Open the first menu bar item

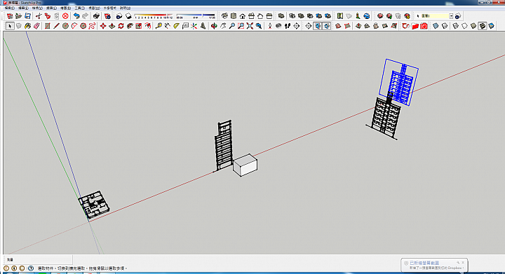(x=9, y=8)
